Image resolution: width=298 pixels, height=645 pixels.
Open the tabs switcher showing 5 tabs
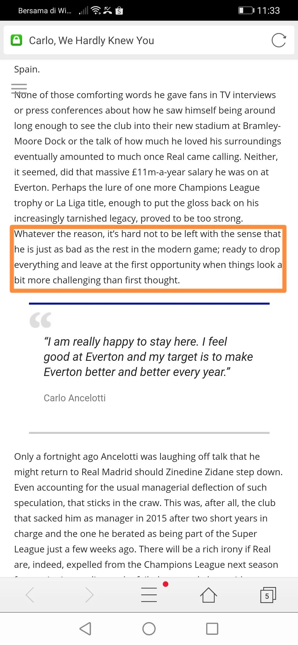[268, 595]
